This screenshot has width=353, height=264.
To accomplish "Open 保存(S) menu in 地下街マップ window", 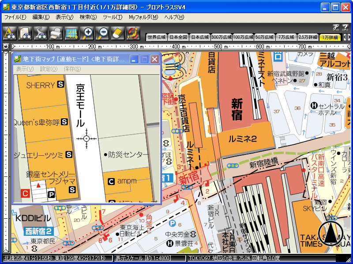I will (x=72, y=69).
